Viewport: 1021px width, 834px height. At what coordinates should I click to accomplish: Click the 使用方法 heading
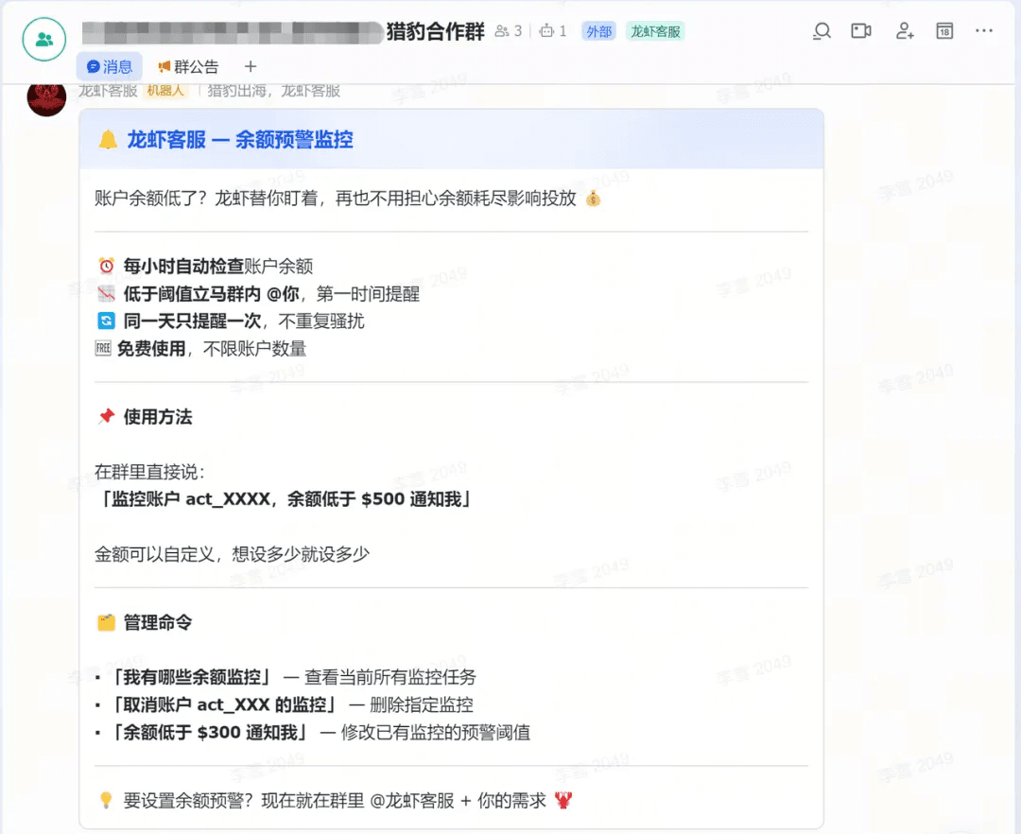click(158, 417)
